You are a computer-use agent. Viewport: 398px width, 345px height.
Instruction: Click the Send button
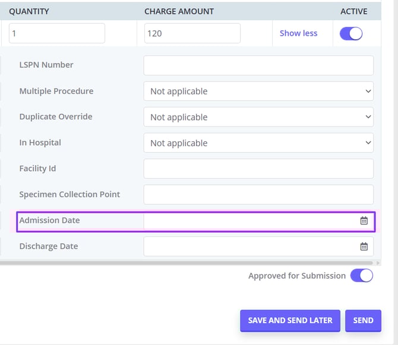[x=363, y=320]
